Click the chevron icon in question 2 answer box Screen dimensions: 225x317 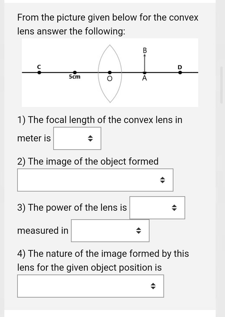[x=163, y=180]
